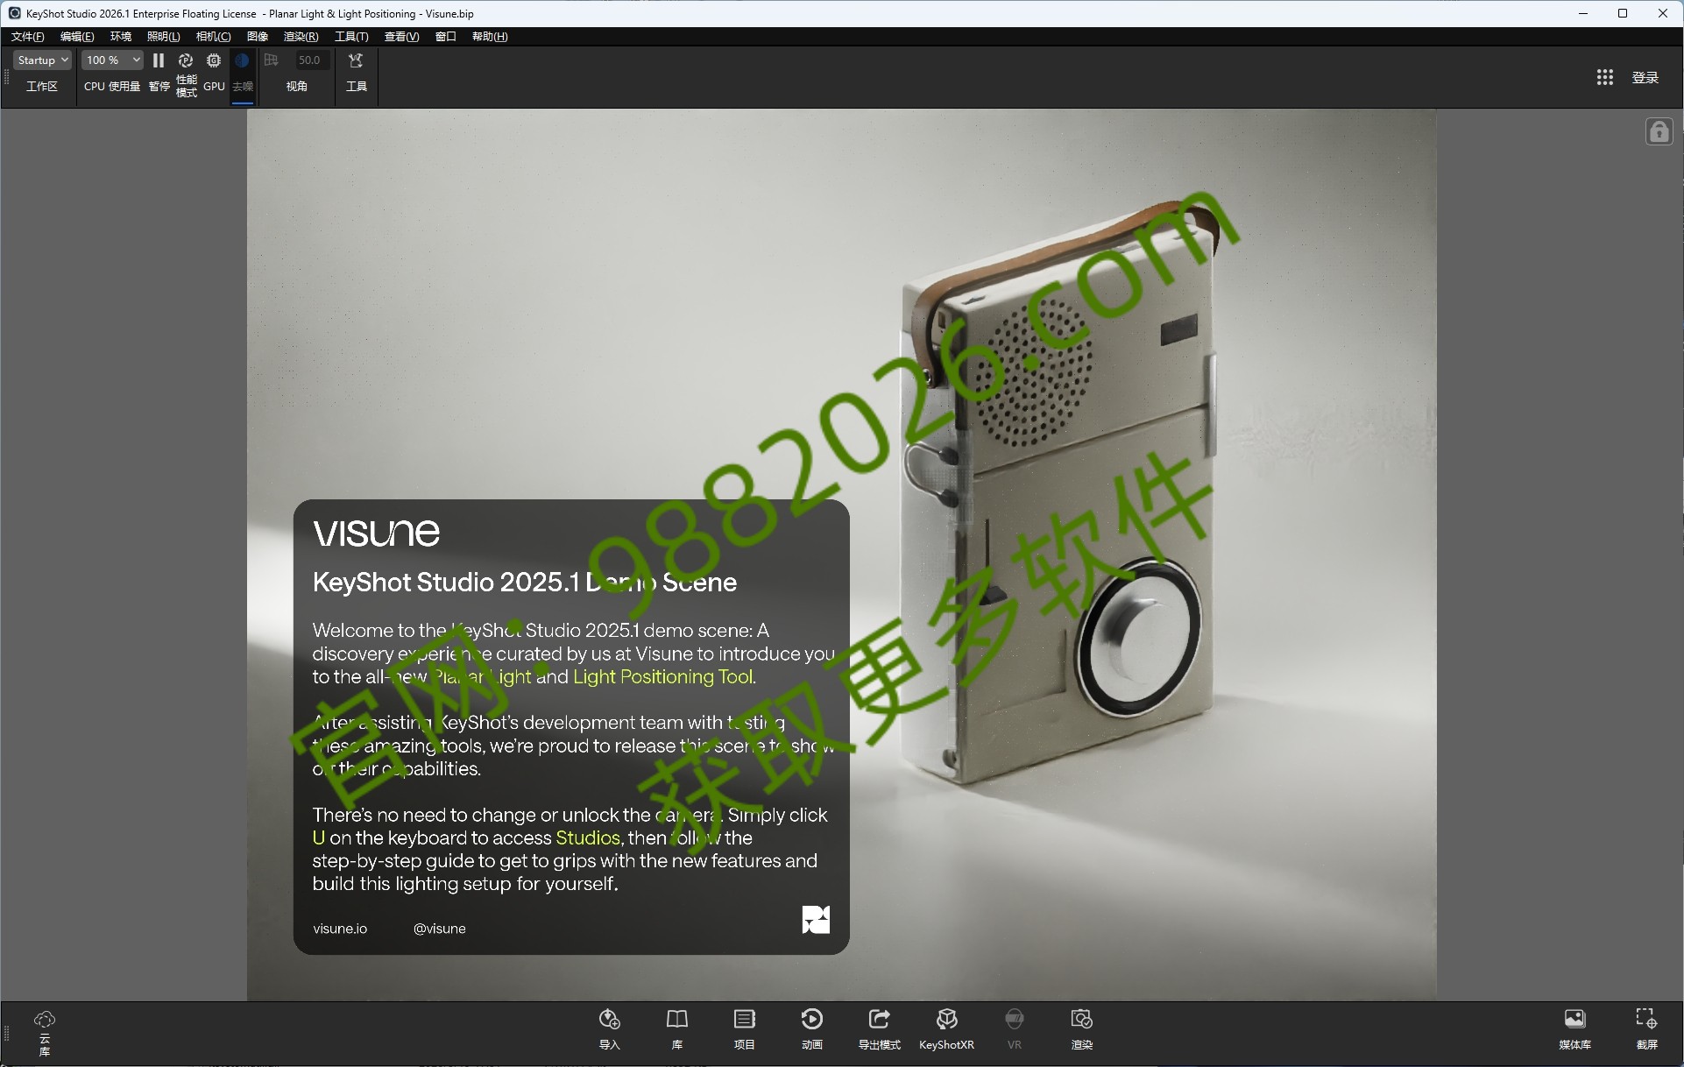Minimize the KeyShot Studio window

1583,13
